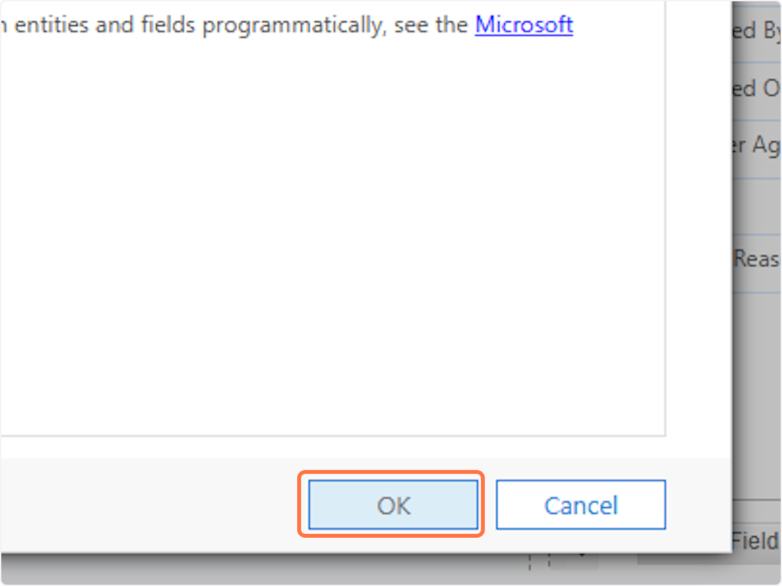This screenshot has height=586, width=782.
Task: Select the background row starting with "Reas"
Action: tap(757, 263)
